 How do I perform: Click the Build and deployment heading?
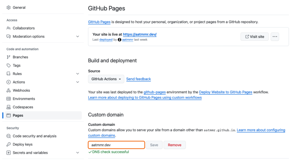coord(112,61)
